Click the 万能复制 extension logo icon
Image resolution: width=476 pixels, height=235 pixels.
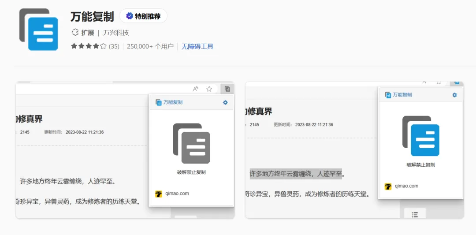pos(38,30)
